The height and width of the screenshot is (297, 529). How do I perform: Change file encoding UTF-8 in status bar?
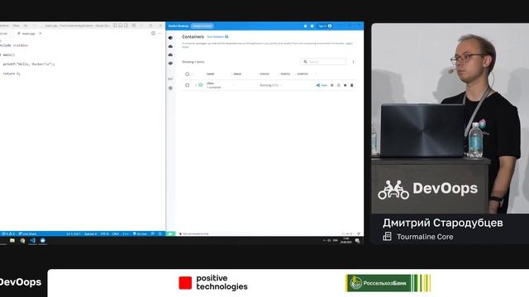(105, 233)
